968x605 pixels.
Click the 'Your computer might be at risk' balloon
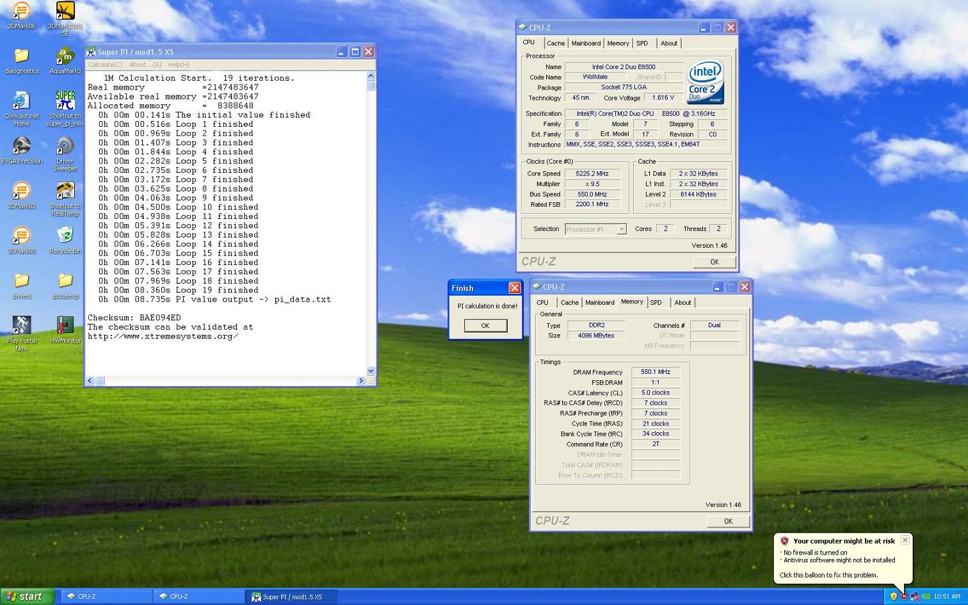point(843,557)
